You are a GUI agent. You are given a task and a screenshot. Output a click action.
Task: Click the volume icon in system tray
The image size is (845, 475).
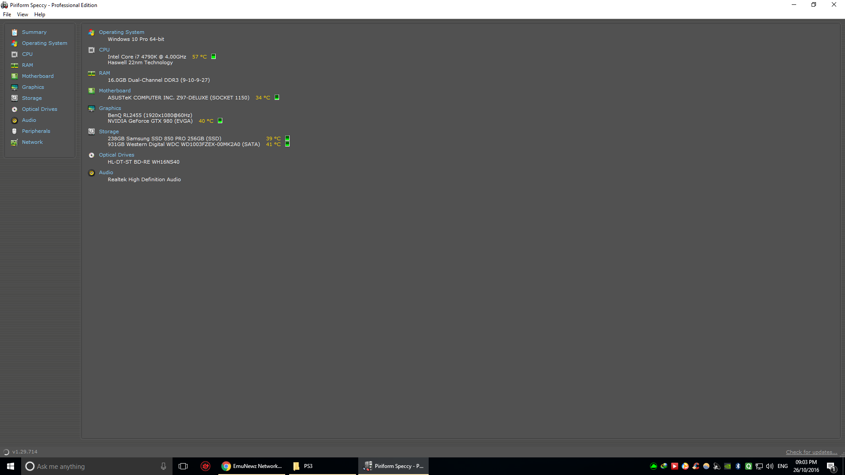pos(770,466)
